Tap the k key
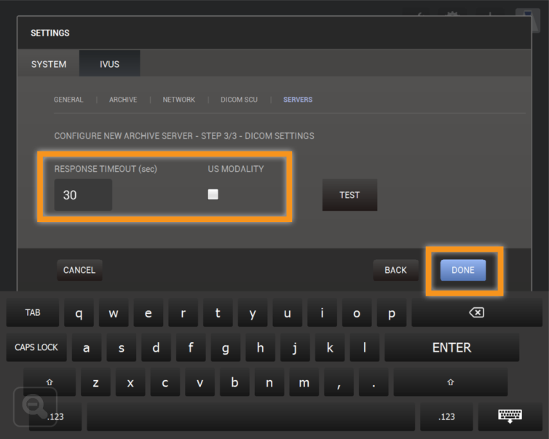549x439 pixels. tap(329, 347)
